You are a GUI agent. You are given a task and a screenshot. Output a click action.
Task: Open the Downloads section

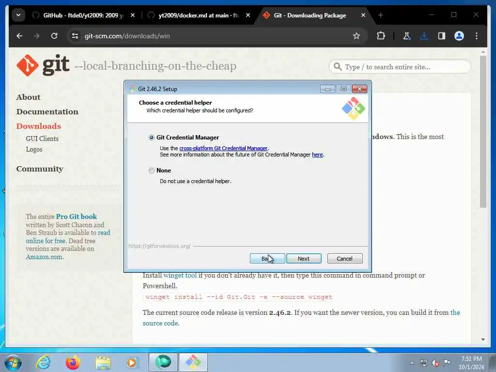[39, 126]
